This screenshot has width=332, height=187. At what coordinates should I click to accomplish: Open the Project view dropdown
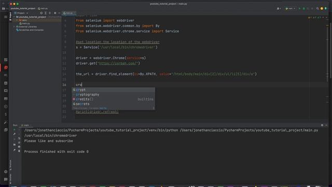[x=21, y=13]
